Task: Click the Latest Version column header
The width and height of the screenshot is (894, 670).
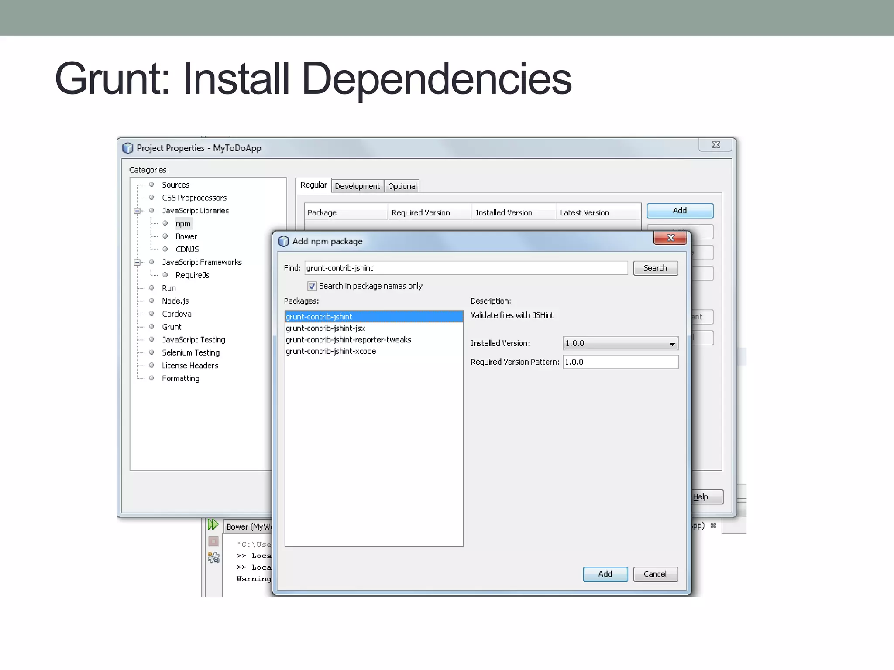Action: coord(598,213)
